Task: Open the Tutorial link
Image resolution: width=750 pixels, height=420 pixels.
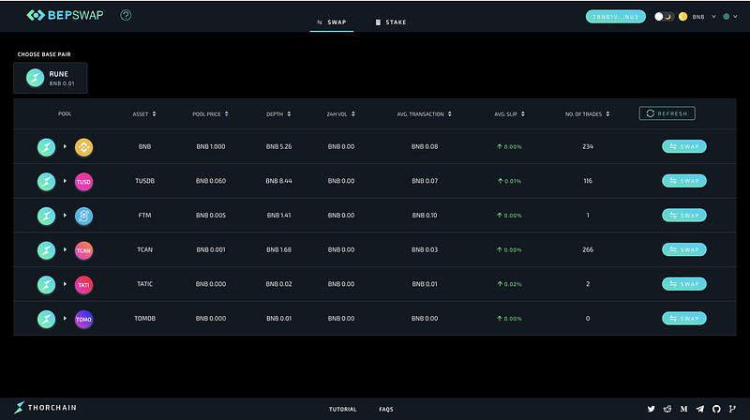Action: click(x=342, y=409)
